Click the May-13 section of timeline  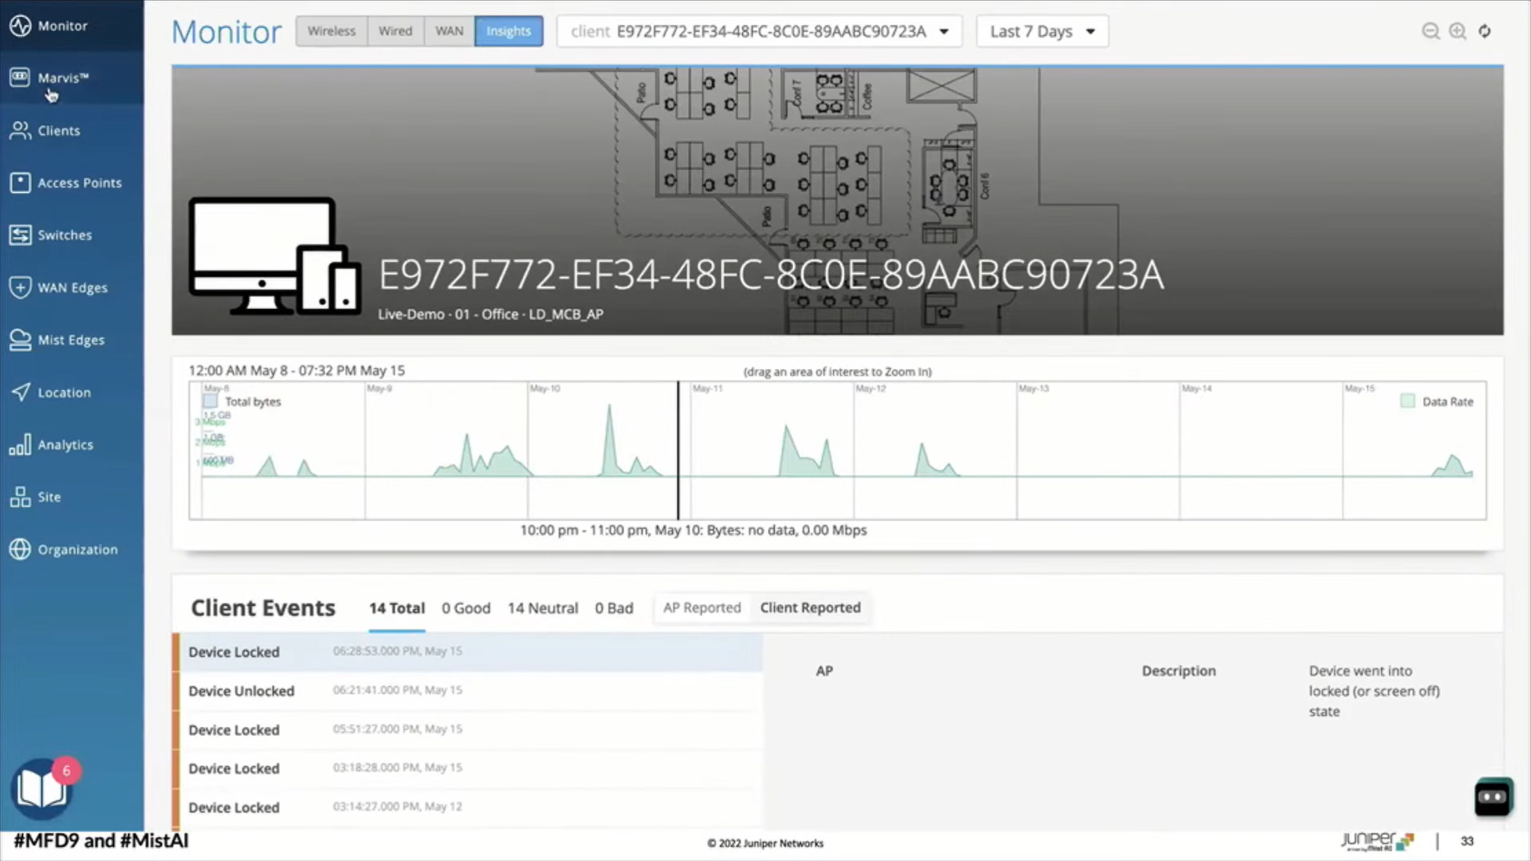1097,448
